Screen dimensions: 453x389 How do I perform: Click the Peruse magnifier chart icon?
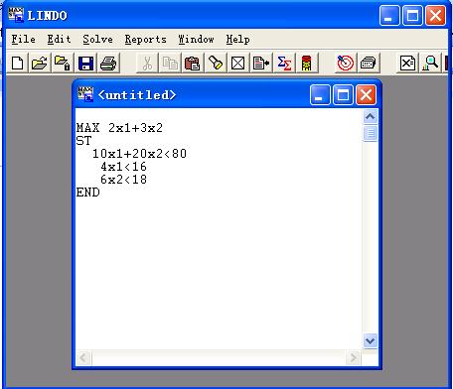pos(430,63)
